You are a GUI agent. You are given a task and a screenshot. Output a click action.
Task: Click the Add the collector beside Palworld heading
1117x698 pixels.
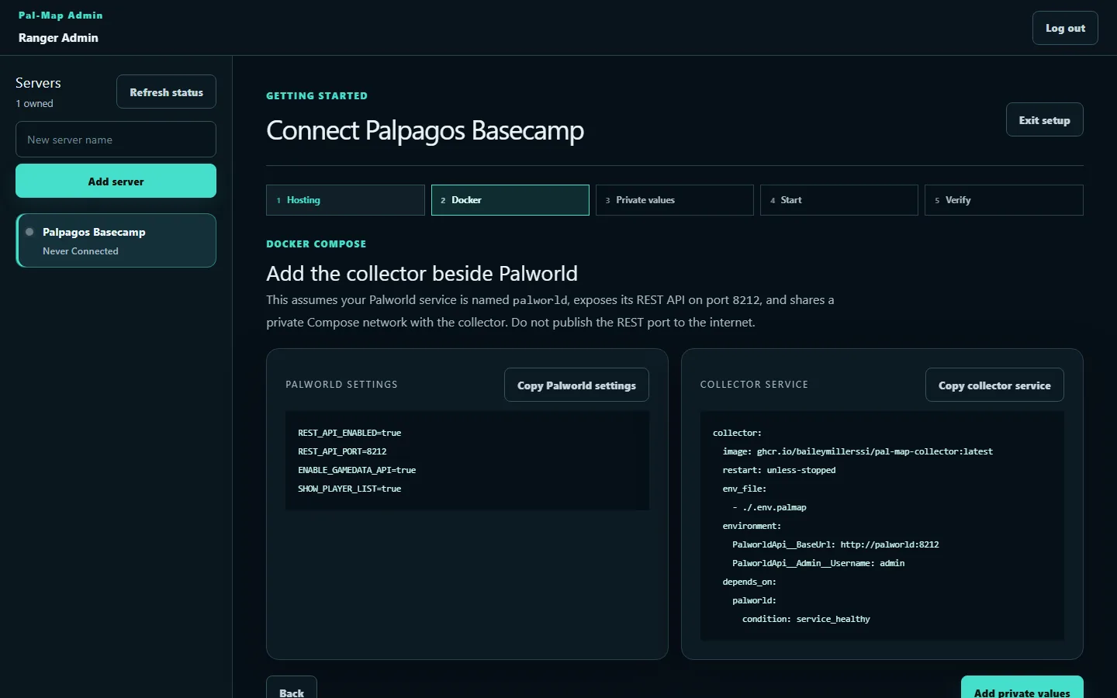click(422, 273)
